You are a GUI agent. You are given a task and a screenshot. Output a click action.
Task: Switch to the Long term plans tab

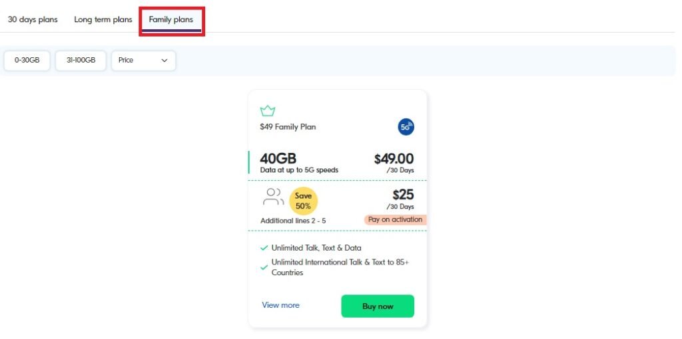[103, 19]
